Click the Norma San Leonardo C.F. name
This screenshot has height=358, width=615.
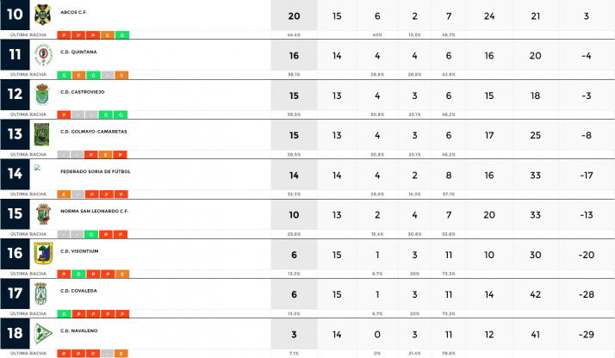tap(94, 211)
